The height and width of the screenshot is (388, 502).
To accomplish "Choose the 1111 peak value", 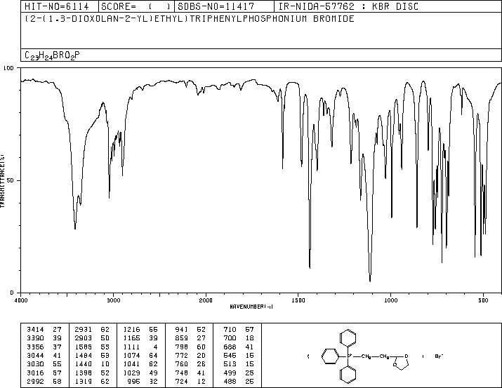I will point(132,347).
